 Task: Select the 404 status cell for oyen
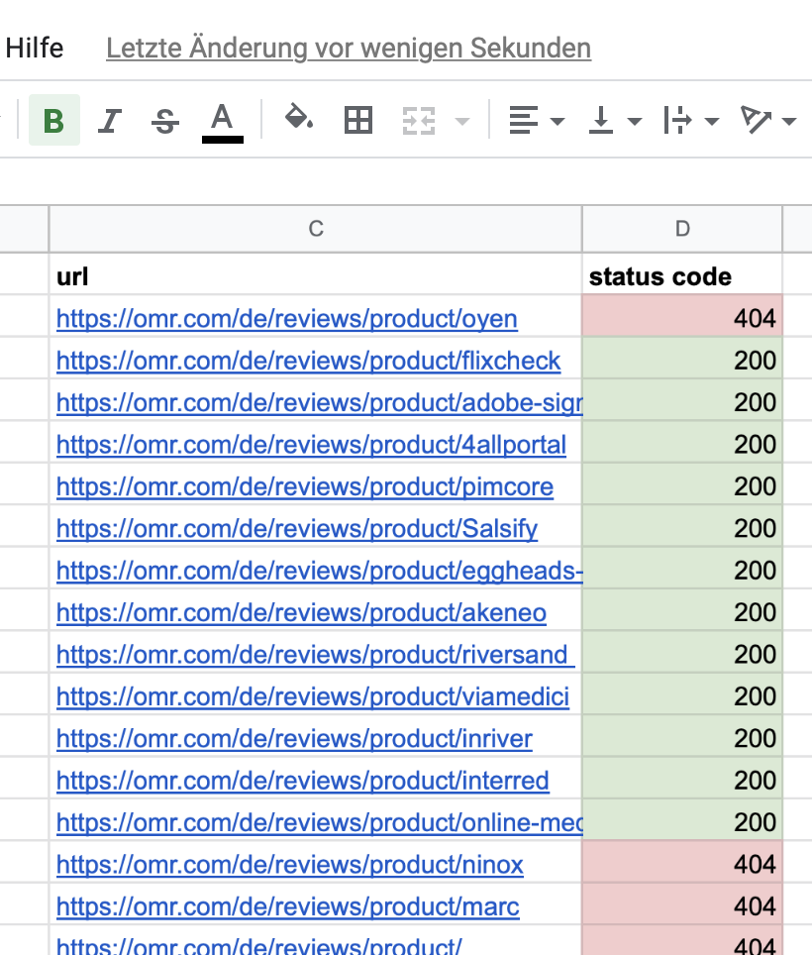(682, 315)
